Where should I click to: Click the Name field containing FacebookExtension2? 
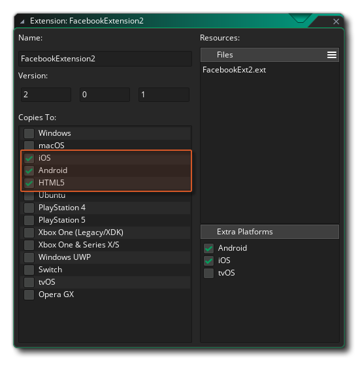[x=105, y=59]
